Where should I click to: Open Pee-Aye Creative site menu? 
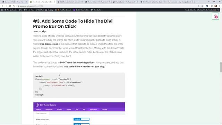click(11, 10)
